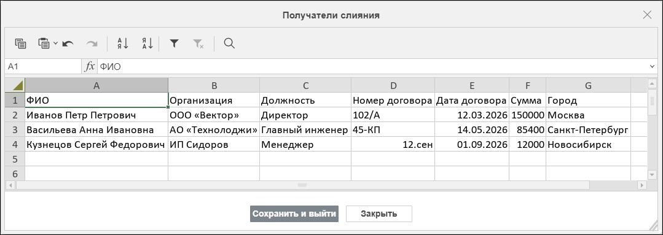Select cell Менеджер
This screenshot has width=663, height=235.
coord(305,145)
